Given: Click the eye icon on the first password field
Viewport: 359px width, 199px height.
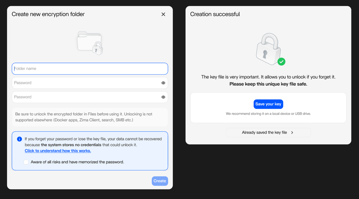Looking at the screenshot, I should pos(163,83).
